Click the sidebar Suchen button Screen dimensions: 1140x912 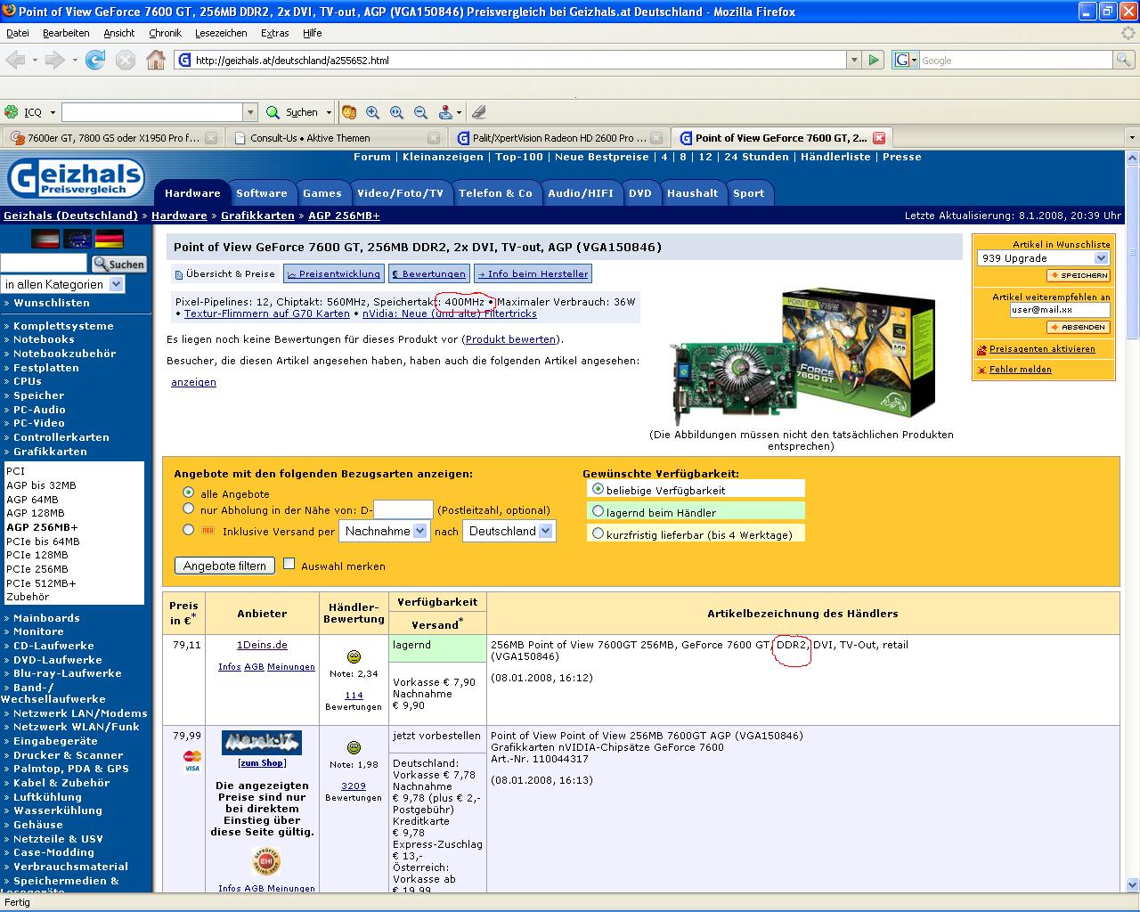pyautogui.click(x=118, y=264)
